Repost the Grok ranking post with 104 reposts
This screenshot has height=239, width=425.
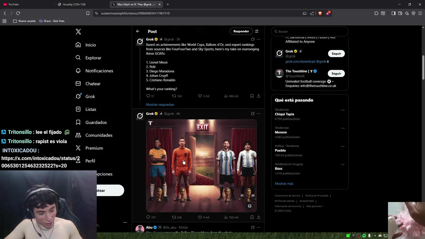pos(177,96)
